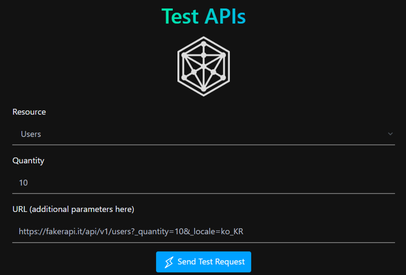Click the Send Test Request text label
Viewport: 406px width, 275px height.
pyautogui.click(x=211, y=262)
